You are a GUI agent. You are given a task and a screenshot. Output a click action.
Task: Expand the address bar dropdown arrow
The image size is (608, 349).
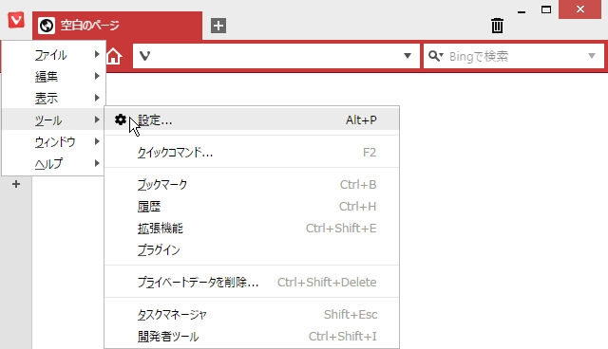[x=408, y=56]
